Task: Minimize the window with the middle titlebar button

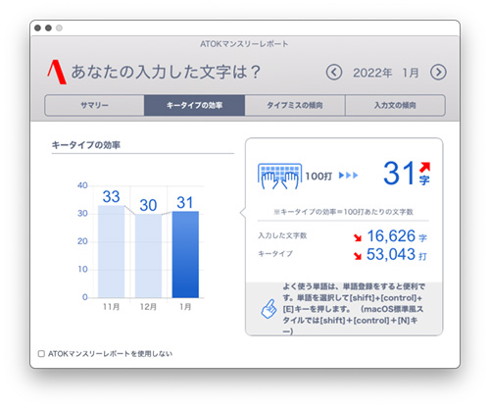Action: (x=48, y=28)
